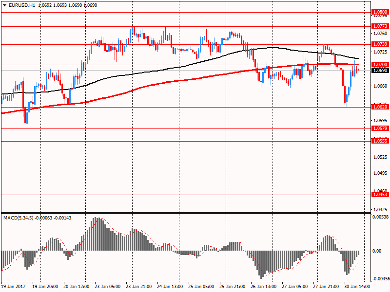
Task: Select the 19 Jan 2017 date label
Action: 13,287
